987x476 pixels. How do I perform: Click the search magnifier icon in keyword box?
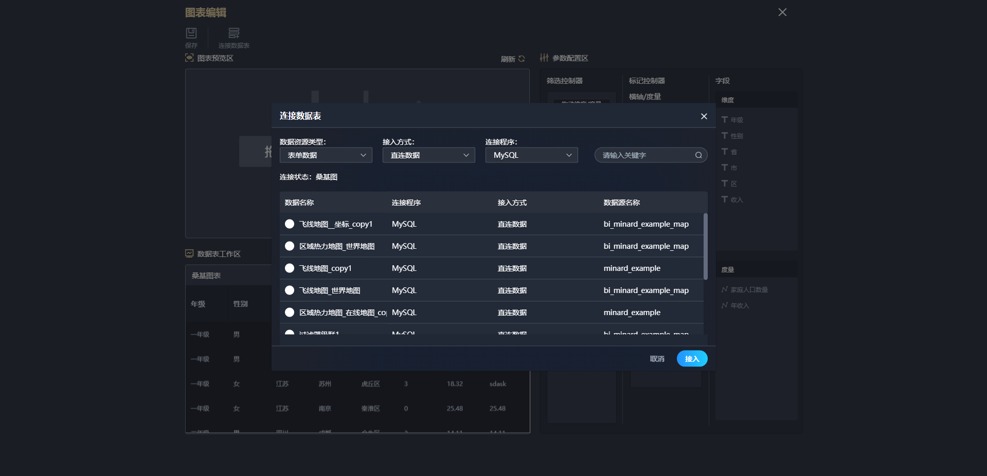click(x=698, y=155)
